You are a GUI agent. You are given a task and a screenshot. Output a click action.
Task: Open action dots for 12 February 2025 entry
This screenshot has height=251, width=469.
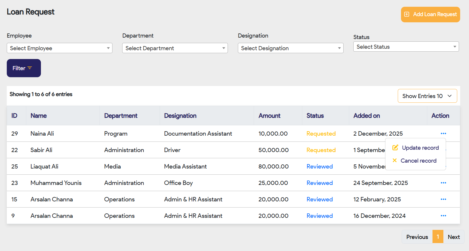tap(443, 199)
